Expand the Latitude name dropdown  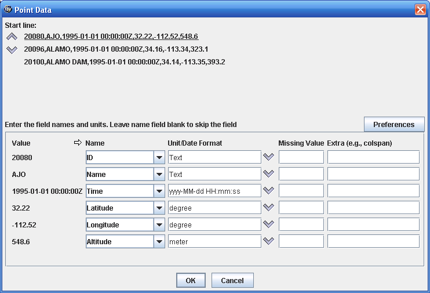[159, 208]
